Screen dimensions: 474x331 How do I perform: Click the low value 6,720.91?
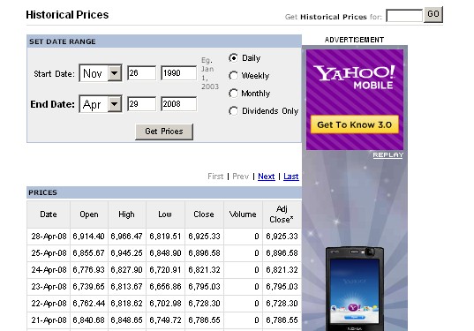coord(165,269)
